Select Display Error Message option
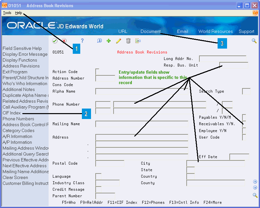The width and height of the screenshot is (260, 208). 25,54
